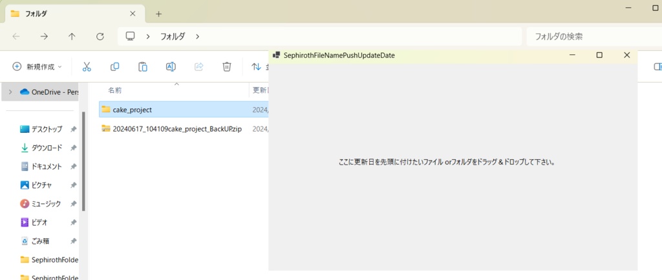Viewport: 662px width, 280px height.
Task: Share the selected item using the toolbar icon
Action: (199, 66)
